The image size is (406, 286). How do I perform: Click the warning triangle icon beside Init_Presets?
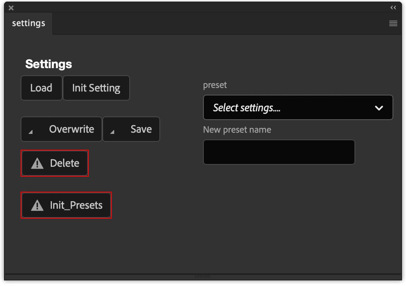tap(37, 205)
